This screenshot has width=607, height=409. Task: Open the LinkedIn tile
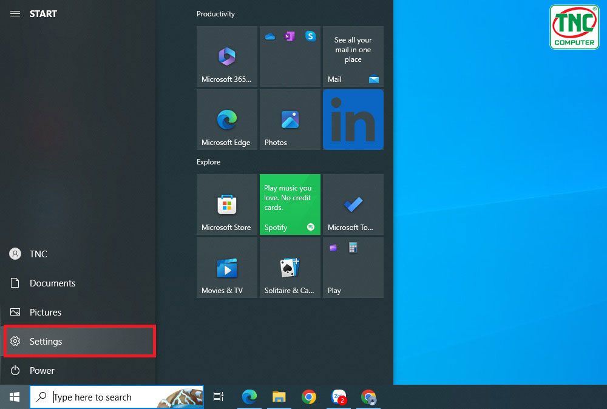coord(353,120)
